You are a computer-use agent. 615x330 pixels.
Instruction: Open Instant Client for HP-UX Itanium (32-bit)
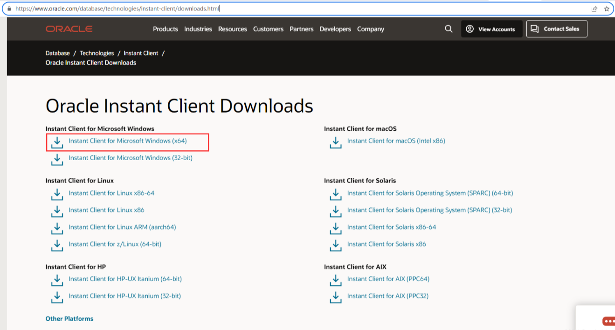(x=124, y=296)
